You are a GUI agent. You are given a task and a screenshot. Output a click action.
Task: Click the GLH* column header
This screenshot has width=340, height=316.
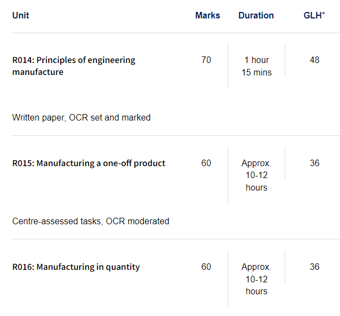click(314, 15)
